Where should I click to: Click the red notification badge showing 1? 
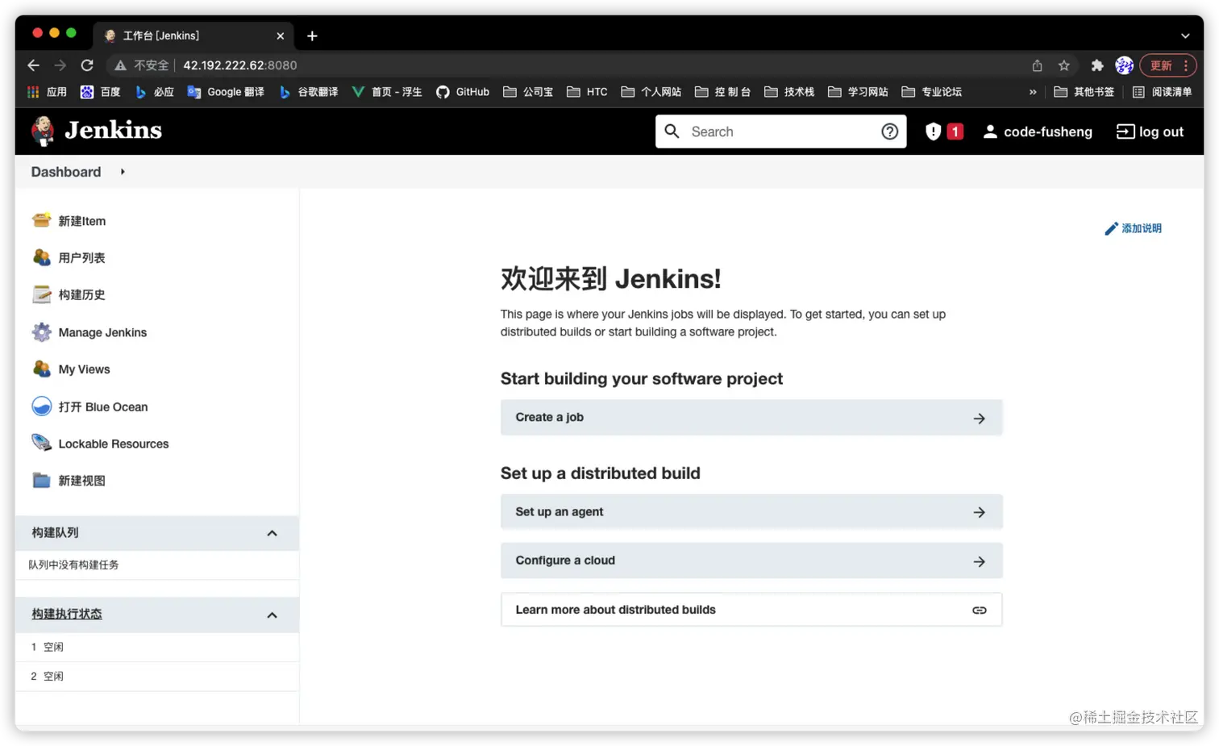(955, 131)
